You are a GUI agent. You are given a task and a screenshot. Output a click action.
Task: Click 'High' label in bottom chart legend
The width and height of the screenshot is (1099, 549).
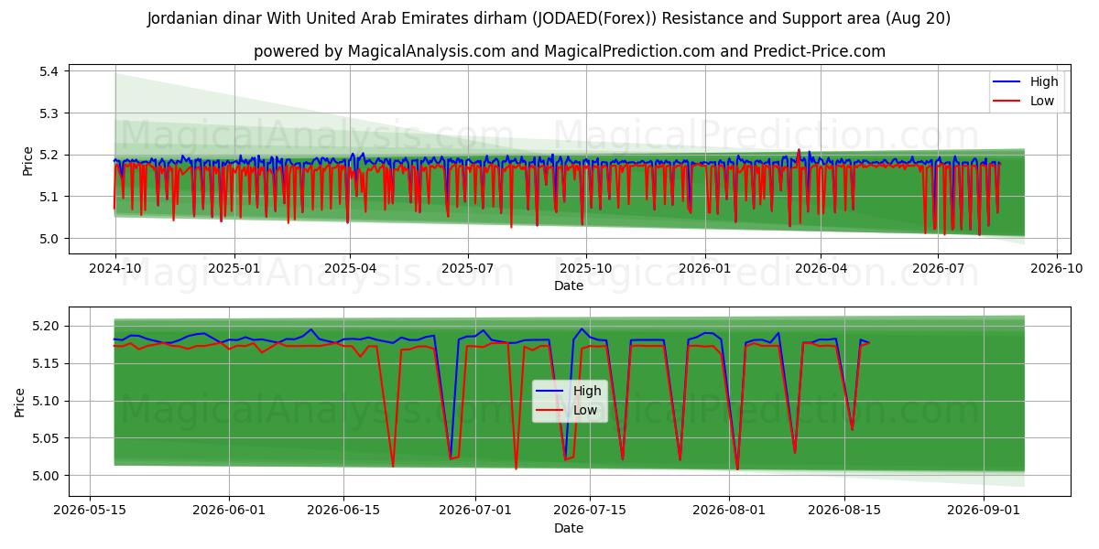point(587,391)
